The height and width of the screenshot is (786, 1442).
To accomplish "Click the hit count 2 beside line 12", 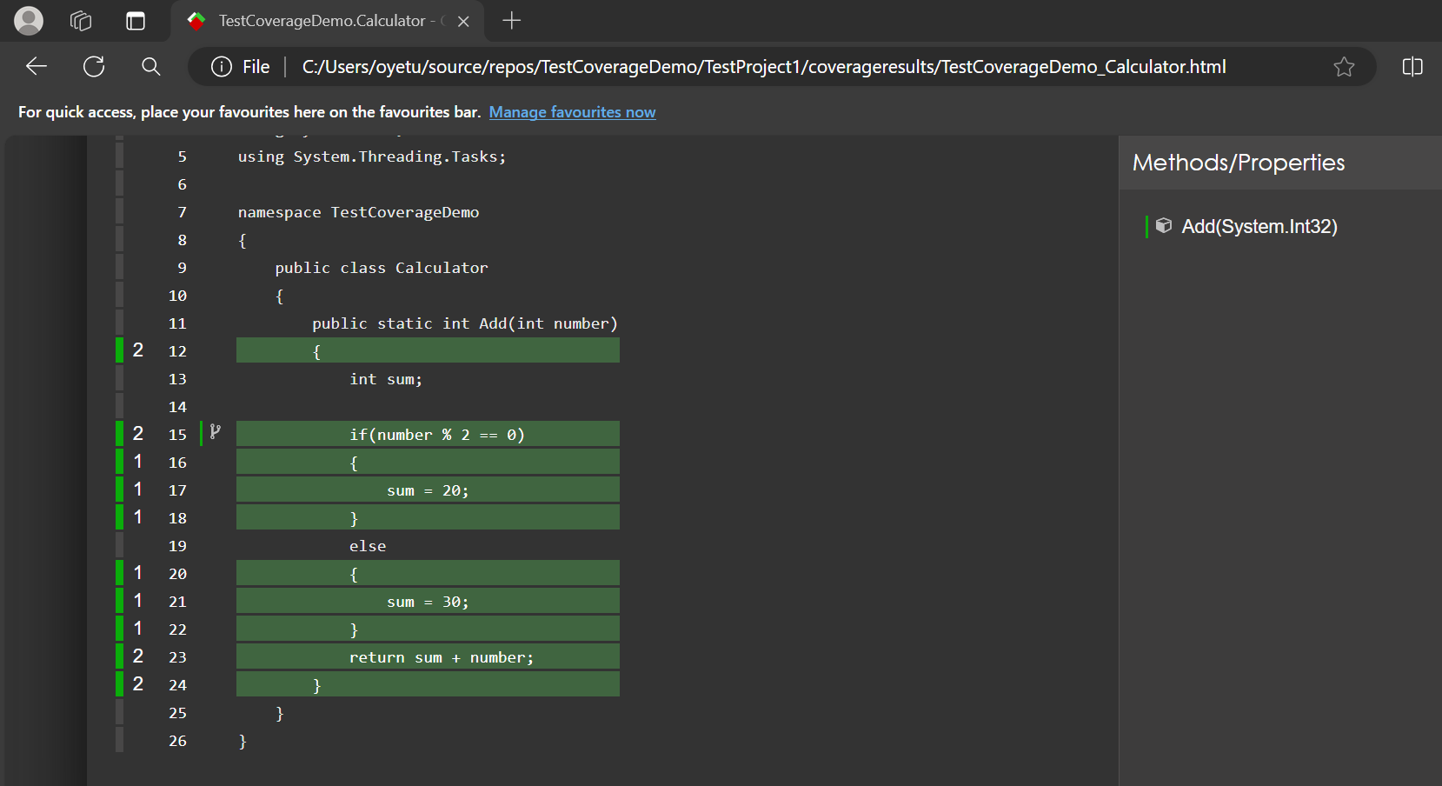I will [137, 350].
